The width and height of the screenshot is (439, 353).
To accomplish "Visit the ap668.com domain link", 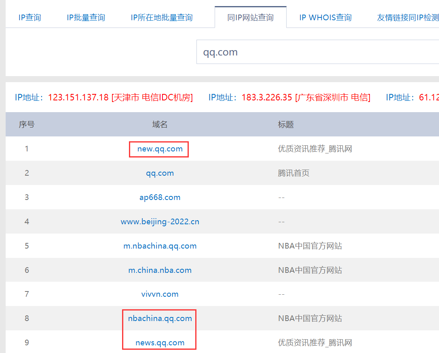I will pyautogui.click(x=160, y=198).
